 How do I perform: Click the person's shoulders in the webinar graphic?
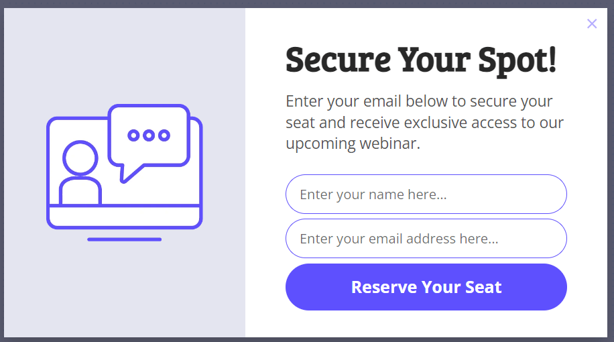[80, 190]
